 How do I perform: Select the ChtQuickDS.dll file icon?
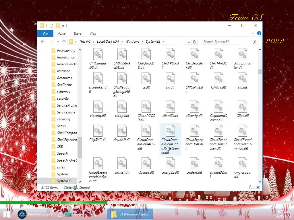(146, 54)
